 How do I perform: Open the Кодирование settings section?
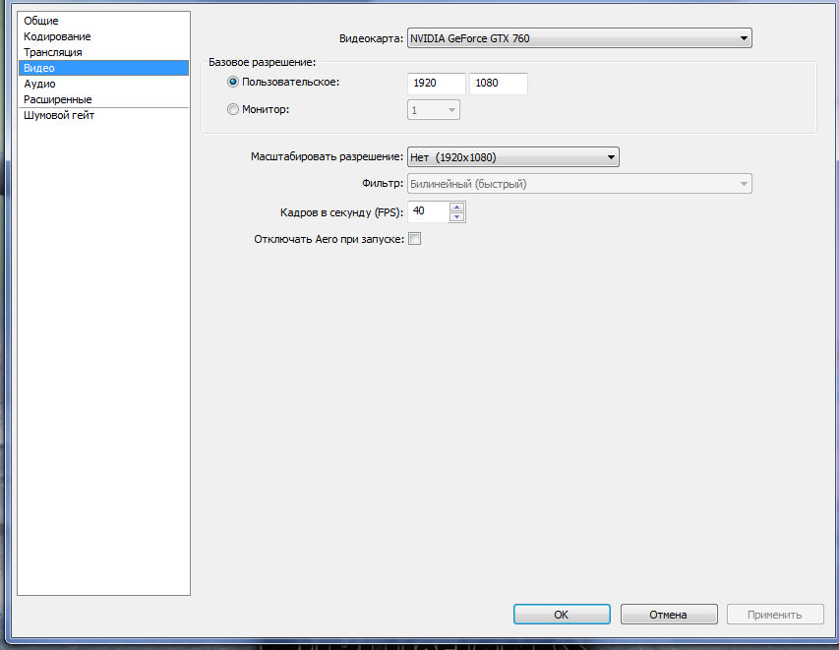(x=103, y=36)
